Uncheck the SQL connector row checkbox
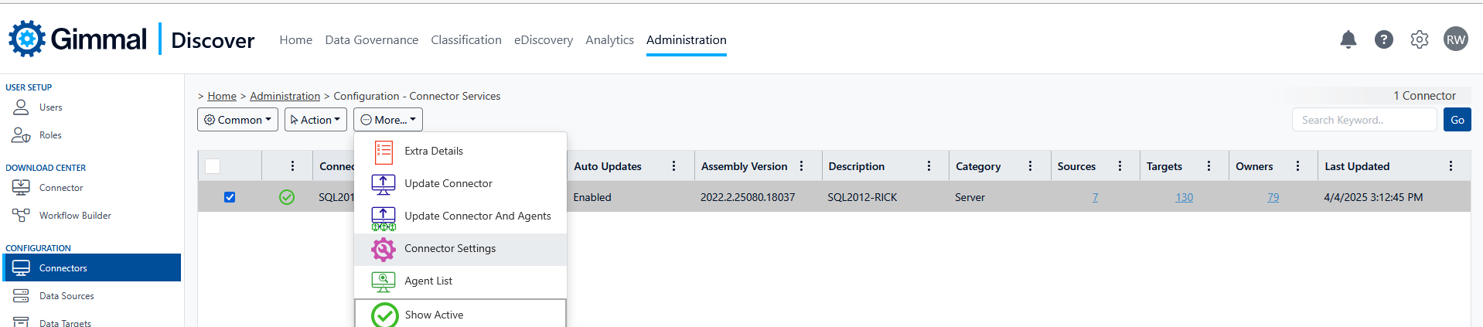 click(x=230, y=197)
